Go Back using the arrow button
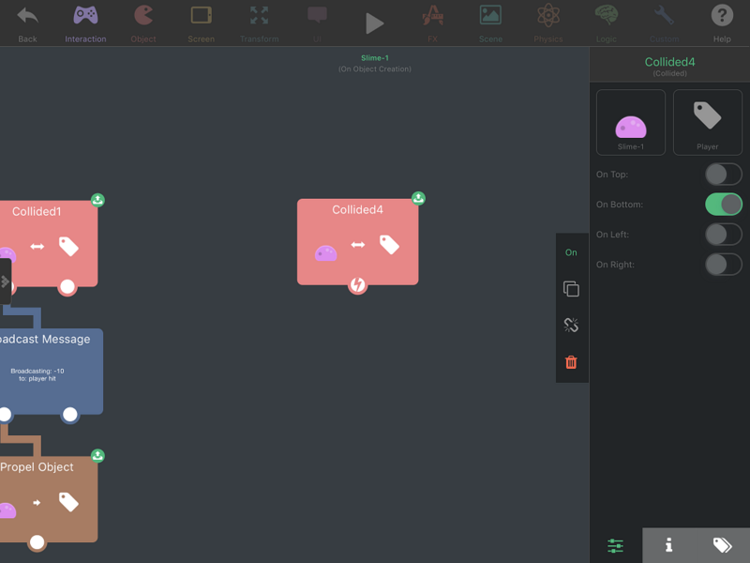This screenshot has height=563, width=750. 27,23
